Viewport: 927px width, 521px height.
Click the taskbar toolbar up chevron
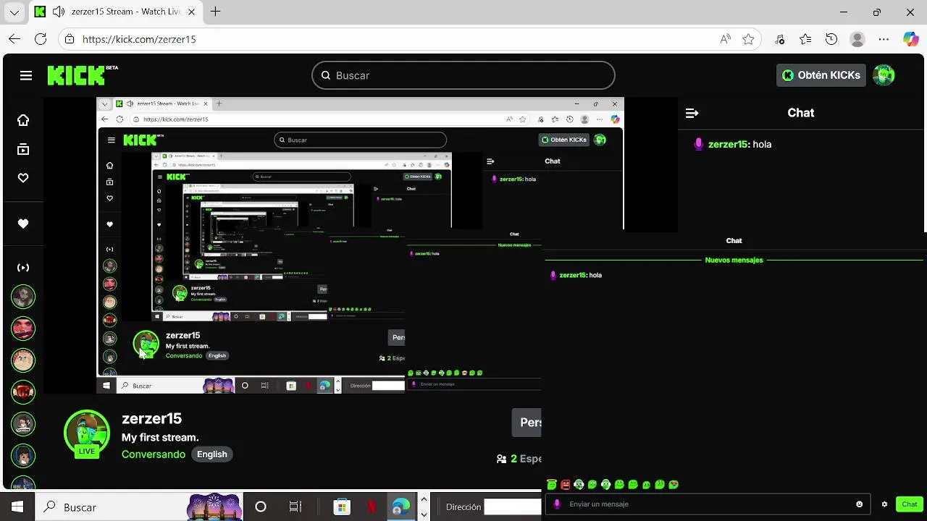(x=424, y=499)
